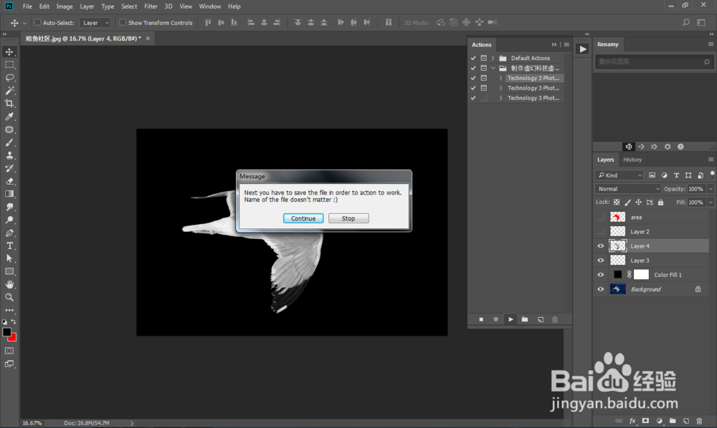This screenshot has height=428, width=717.
Task: Select the Crop tool
Action: (x=9, y=103)
